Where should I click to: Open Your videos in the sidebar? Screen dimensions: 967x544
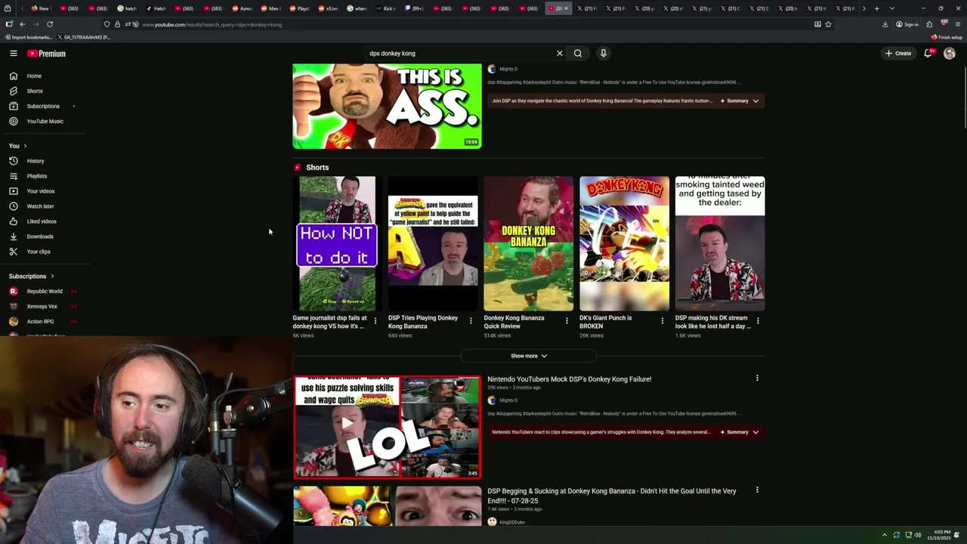pos(42,191)
